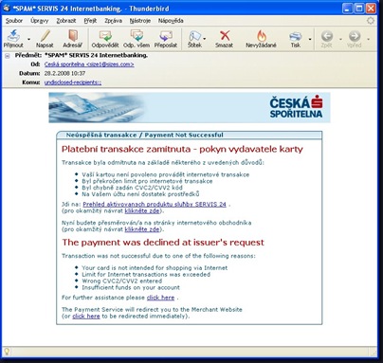Click the Odp. všem reply all icon

point(137,39)
